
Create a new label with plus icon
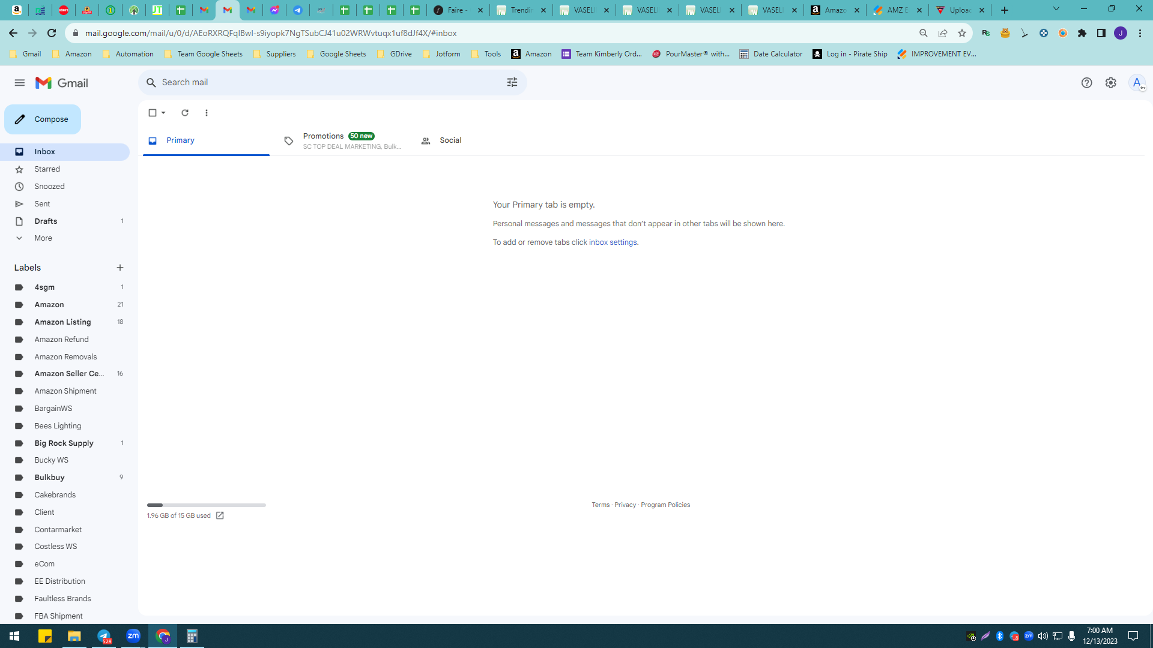(120, 268)
